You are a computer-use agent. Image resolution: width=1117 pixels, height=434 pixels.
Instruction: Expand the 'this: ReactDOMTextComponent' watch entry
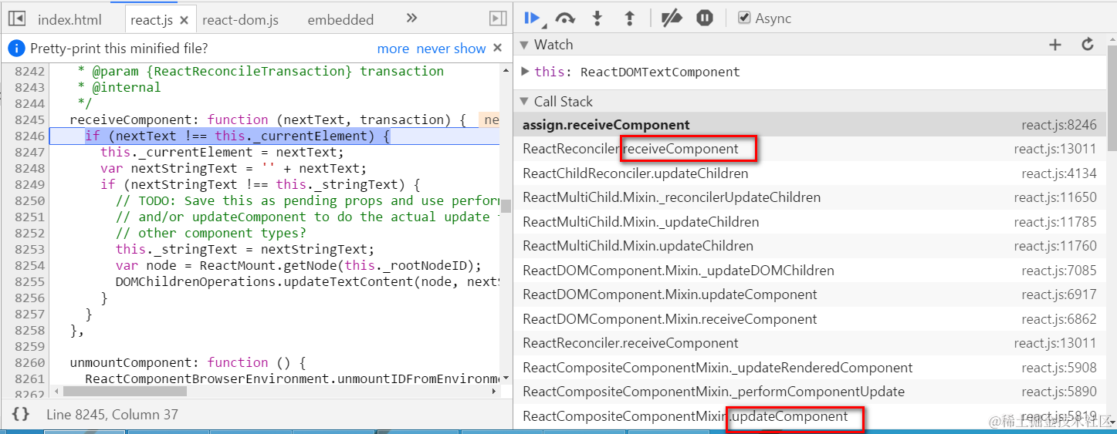[x=526, y=72]
